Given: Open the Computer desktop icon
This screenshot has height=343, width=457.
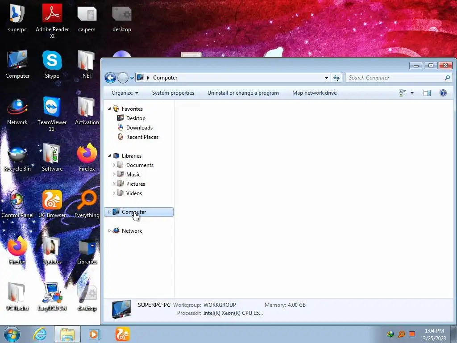Looking at the screenshot, I should pyautogui.click(x=17, y=64).
